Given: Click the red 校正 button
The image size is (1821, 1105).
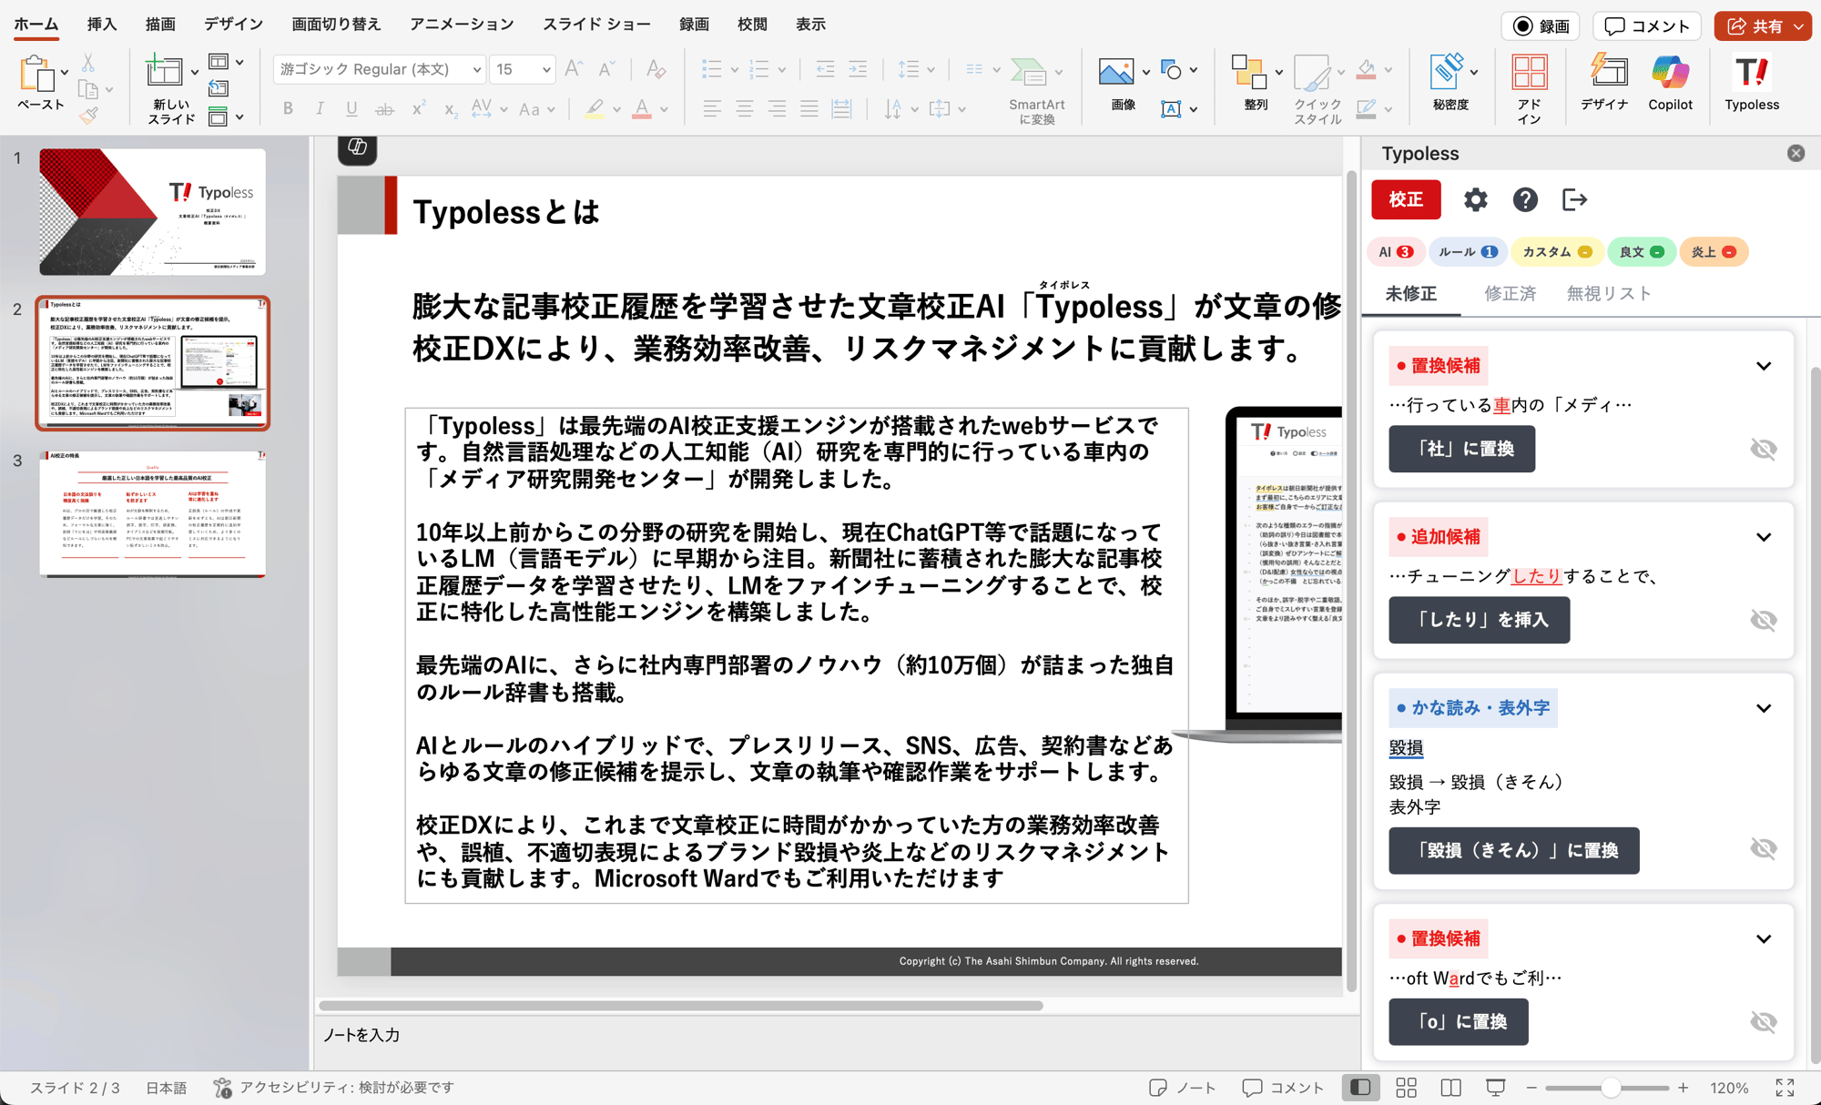Looking at the screenshot, I should point(1406,199).
